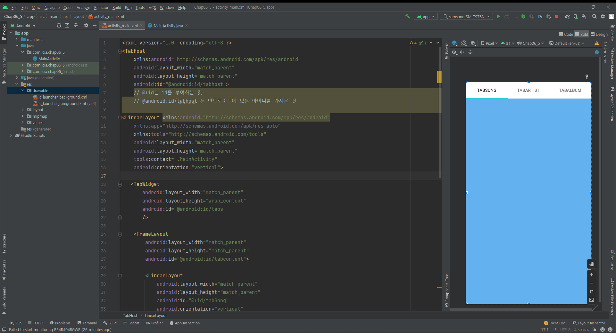Collapse all items in the Project panel
This screenshot has width=616, height=333.
pyautogui.click(x=76, y=25)
